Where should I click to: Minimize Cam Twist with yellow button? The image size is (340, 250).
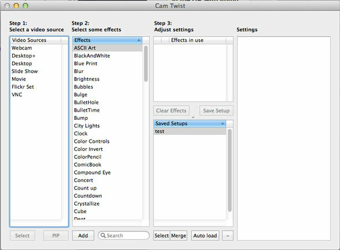tap(16, 6)
